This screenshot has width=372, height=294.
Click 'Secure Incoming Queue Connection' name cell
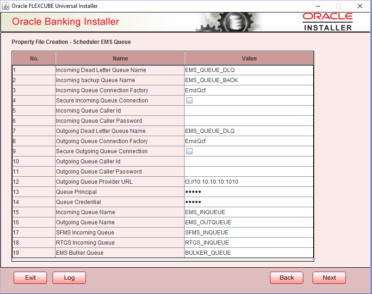point(120,100)
